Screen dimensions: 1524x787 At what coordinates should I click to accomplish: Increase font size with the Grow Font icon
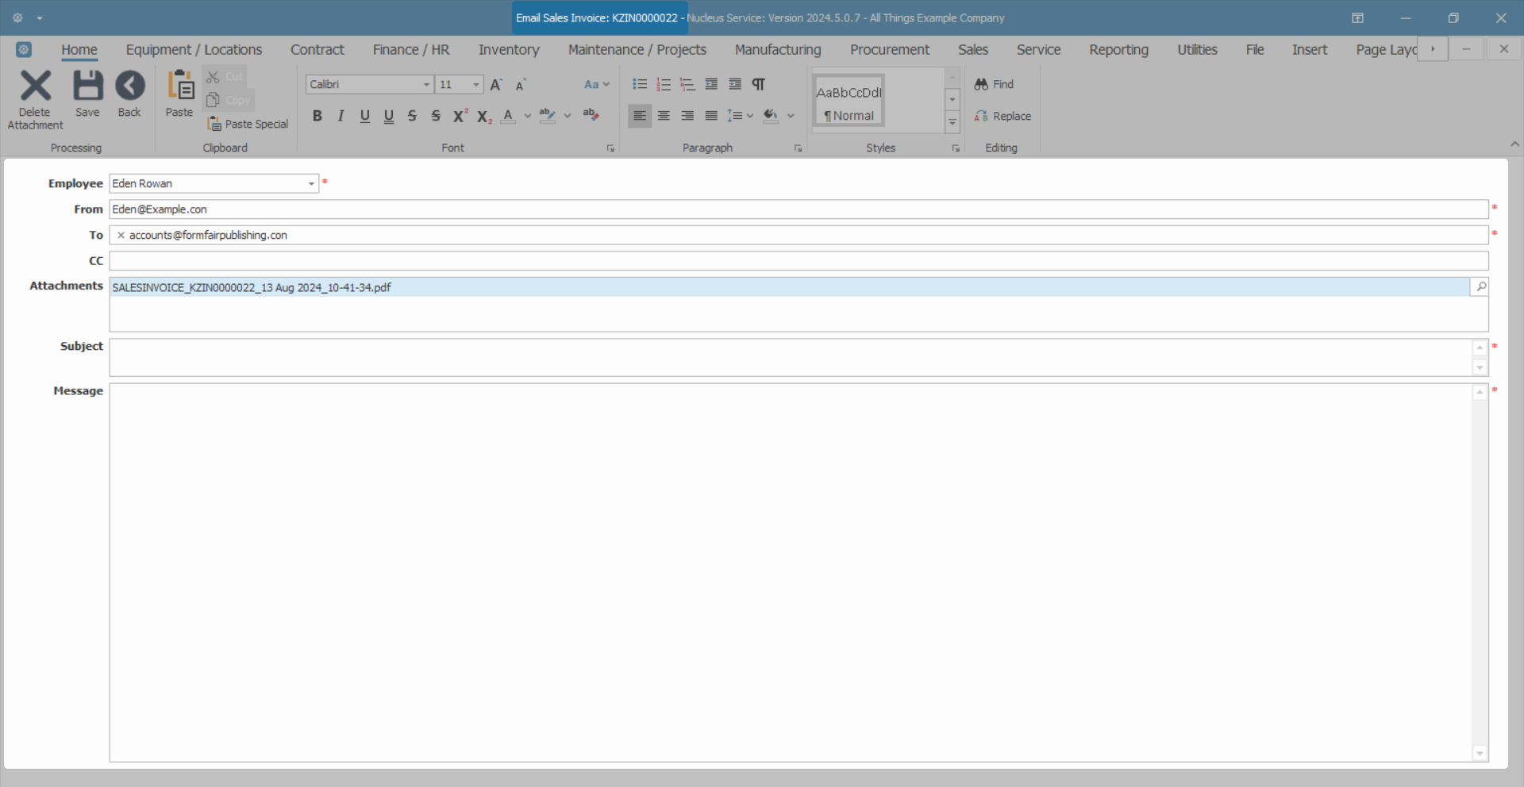coord(496,84)
